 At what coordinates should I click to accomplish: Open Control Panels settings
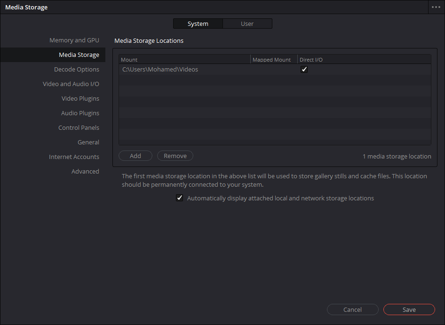pyautogui.click(x=79, y=128)
